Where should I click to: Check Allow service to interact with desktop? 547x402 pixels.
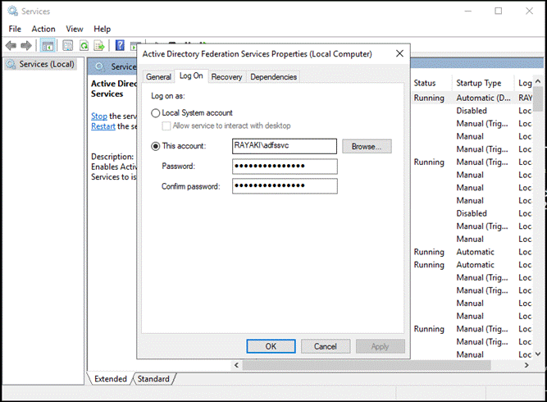click(166, 126)
